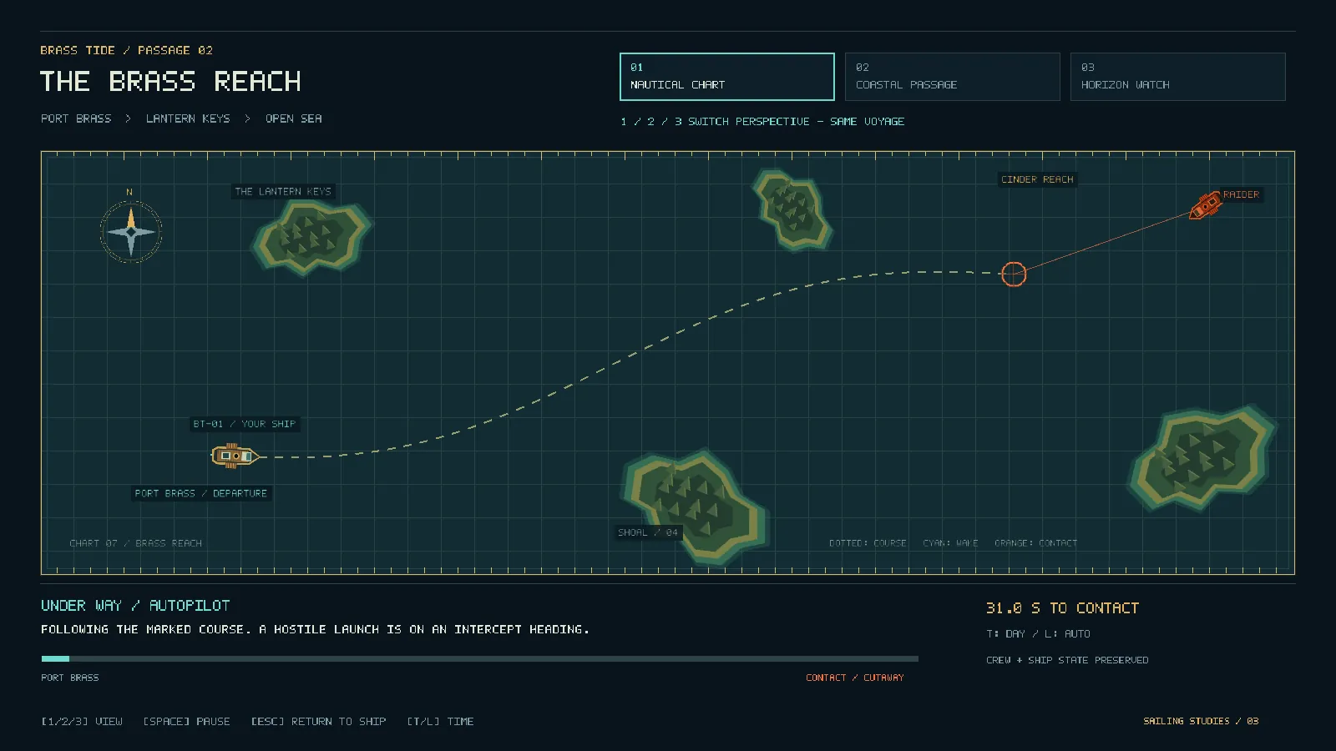Switch to Coastal Passage perspective tab

tap(952, 77)
